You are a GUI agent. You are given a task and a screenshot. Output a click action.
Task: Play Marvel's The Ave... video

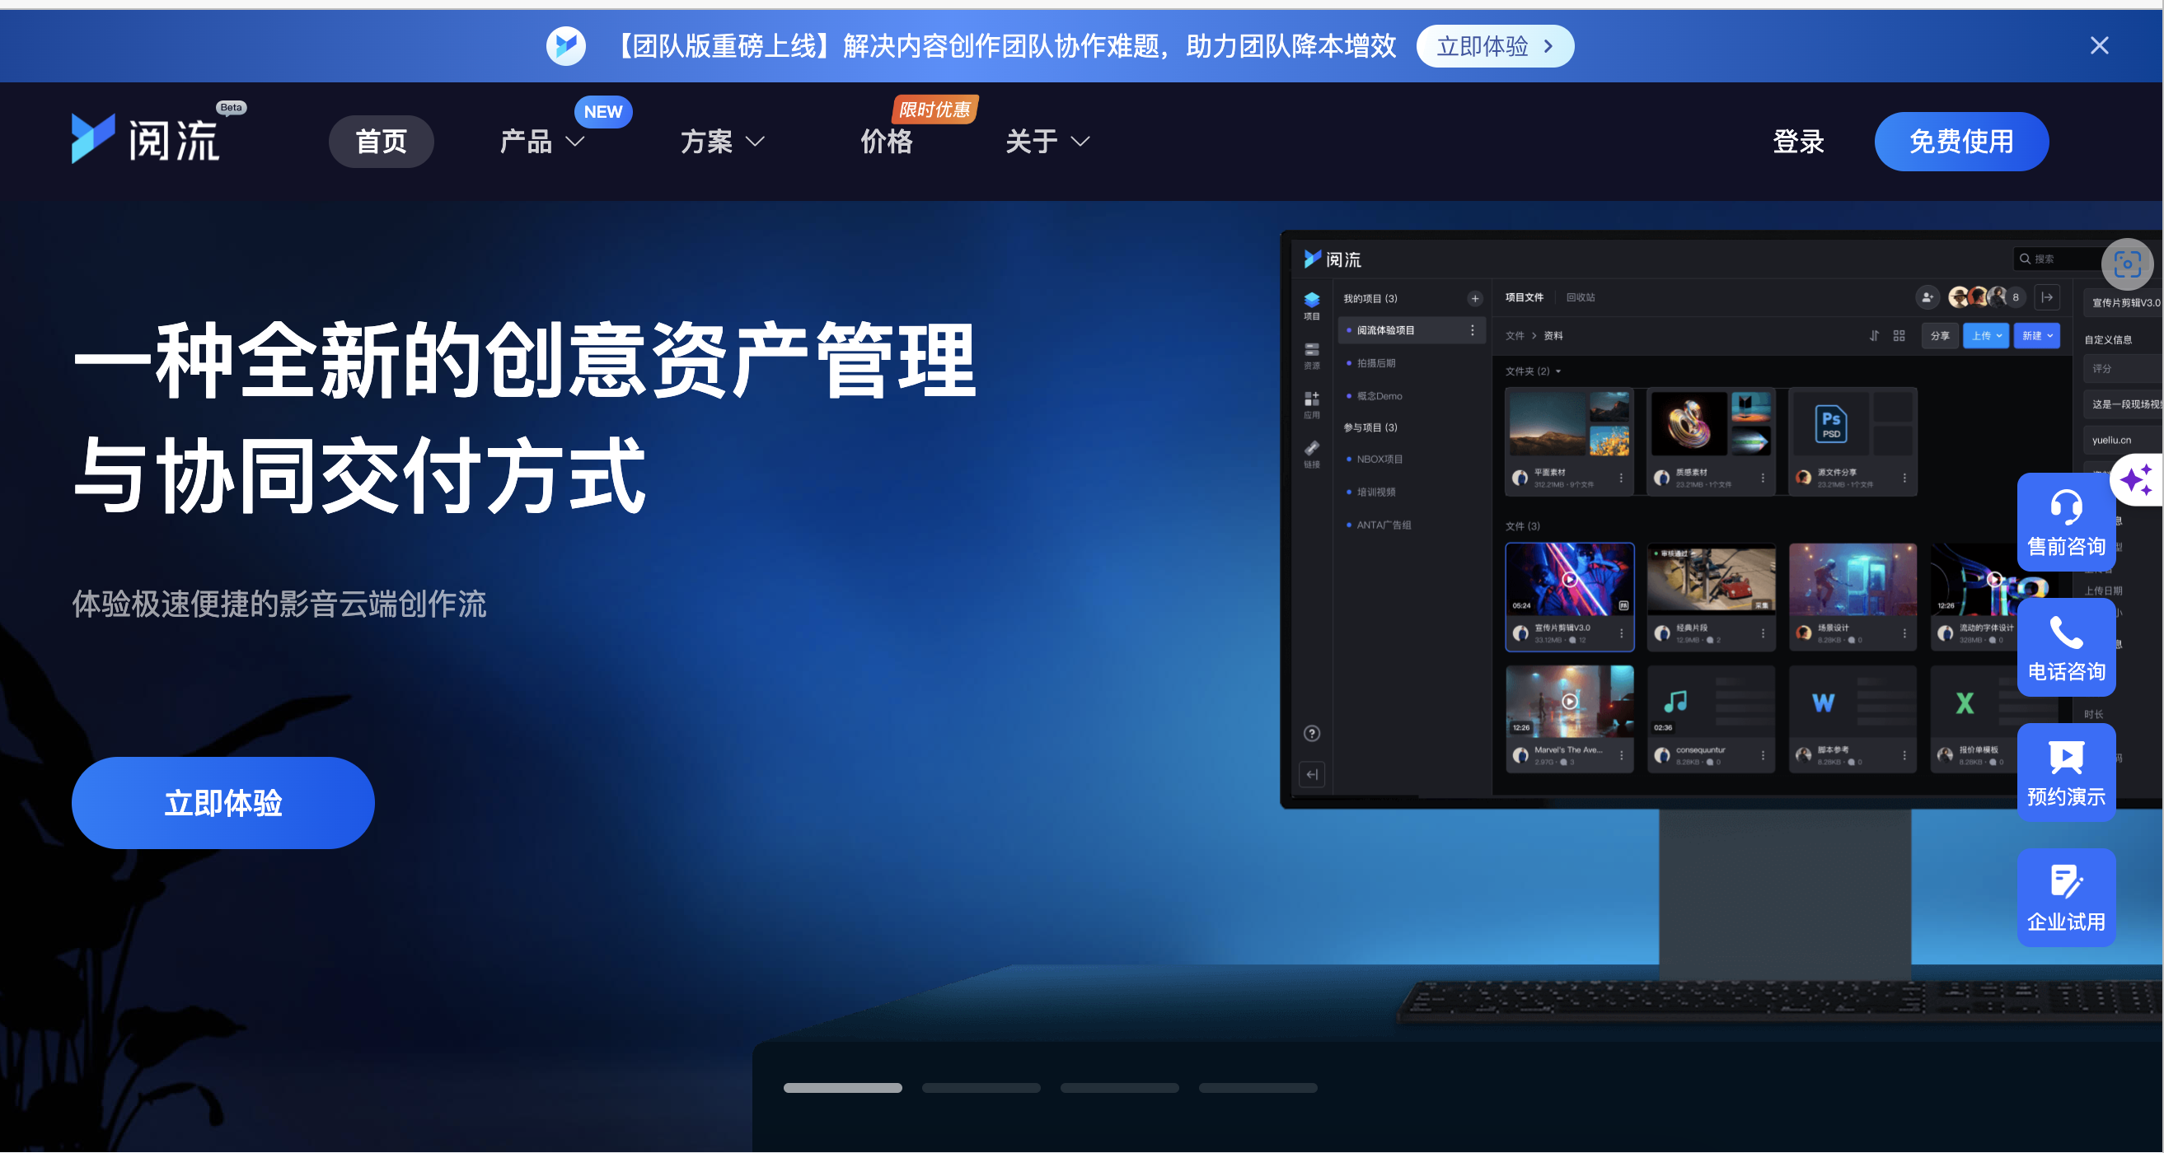pos(1569,701)
